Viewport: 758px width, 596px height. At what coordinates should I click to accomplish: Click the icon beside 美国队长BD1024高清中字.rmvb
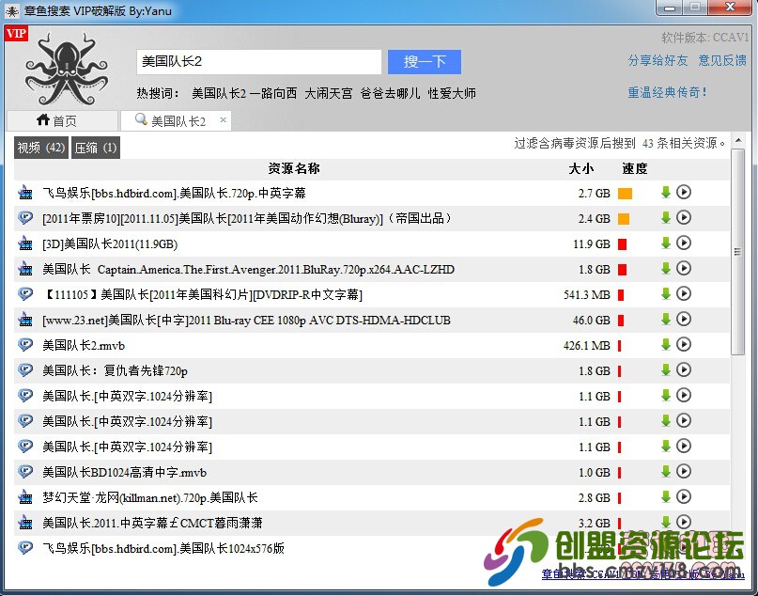(x=25, y=472)
